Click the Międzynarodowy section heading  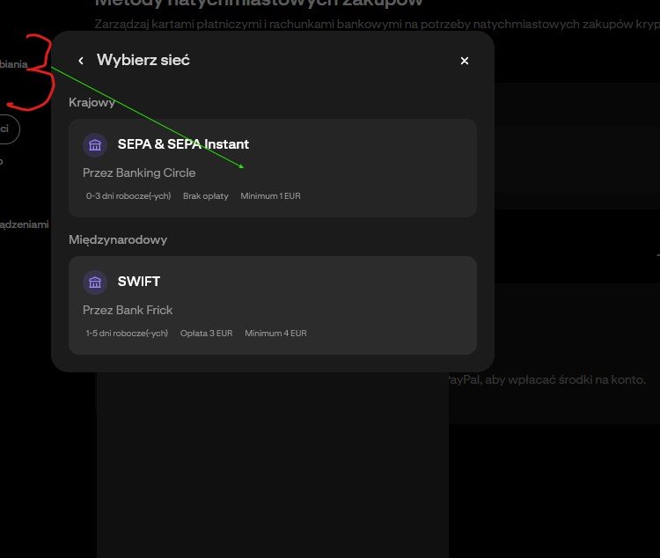point(118,239)
